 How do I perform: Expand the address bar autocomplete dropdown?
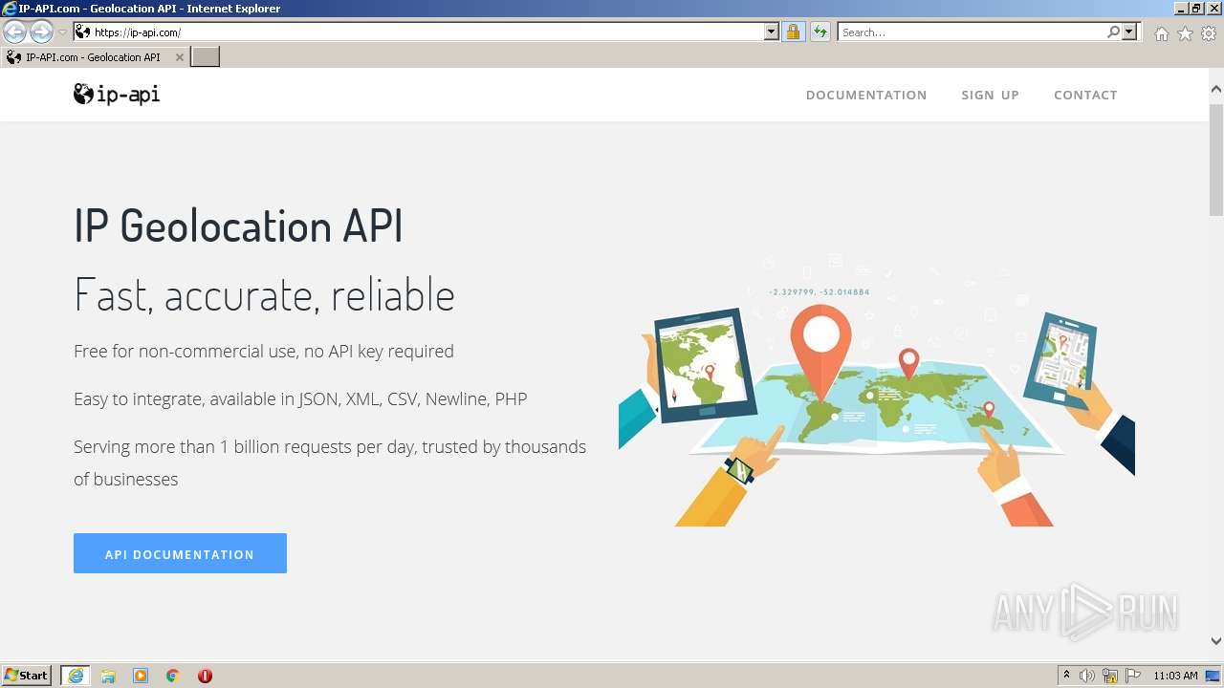772,32
